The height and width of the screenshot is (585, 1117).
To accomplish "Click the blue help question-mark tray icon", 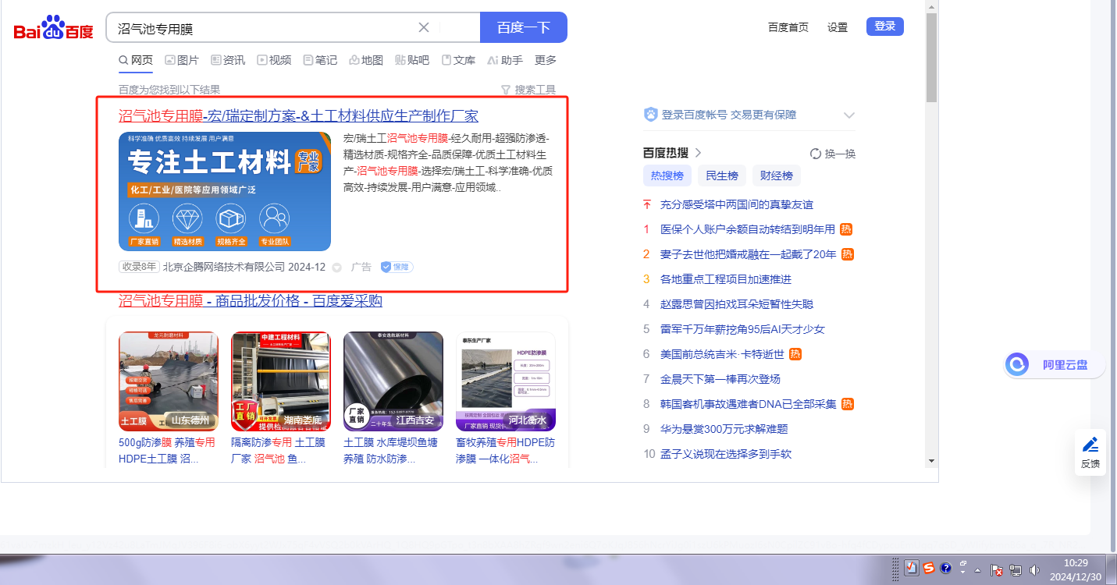I will click(x=946, y=568).
